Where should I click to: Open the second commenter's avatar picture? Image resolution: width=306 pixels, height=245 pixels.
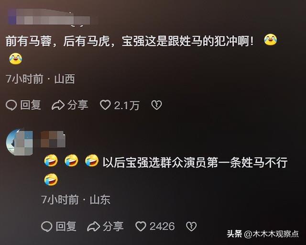(x=19, y=142)
